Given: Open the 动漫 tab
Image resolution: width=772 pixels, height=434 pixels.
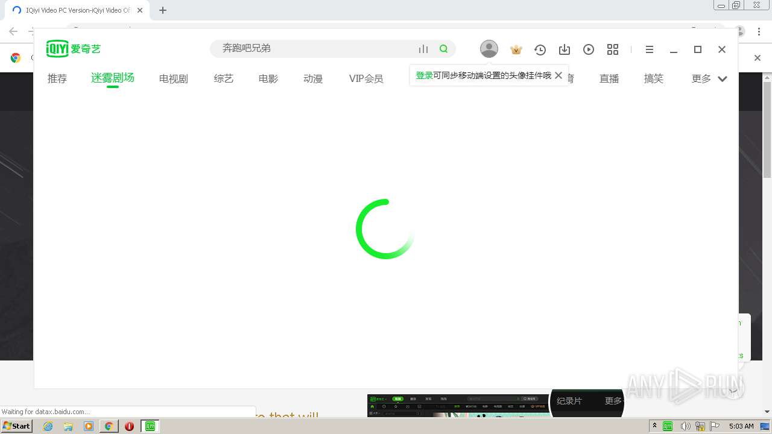Looking at the screenshot, I should pos(313,78).
